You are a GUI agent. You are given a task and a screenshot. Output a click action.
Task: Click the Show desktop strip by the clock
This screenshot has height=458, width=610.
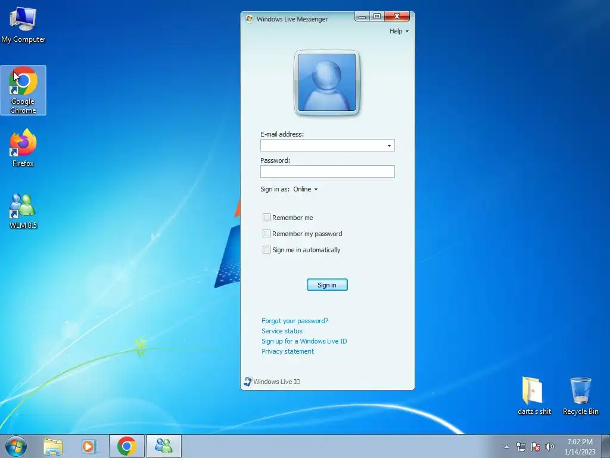click(605, 446)
